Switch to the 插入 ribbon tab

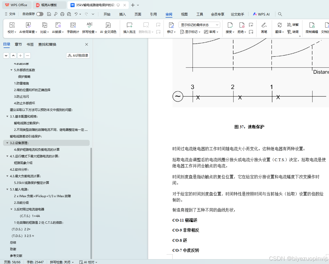(123, 14)
